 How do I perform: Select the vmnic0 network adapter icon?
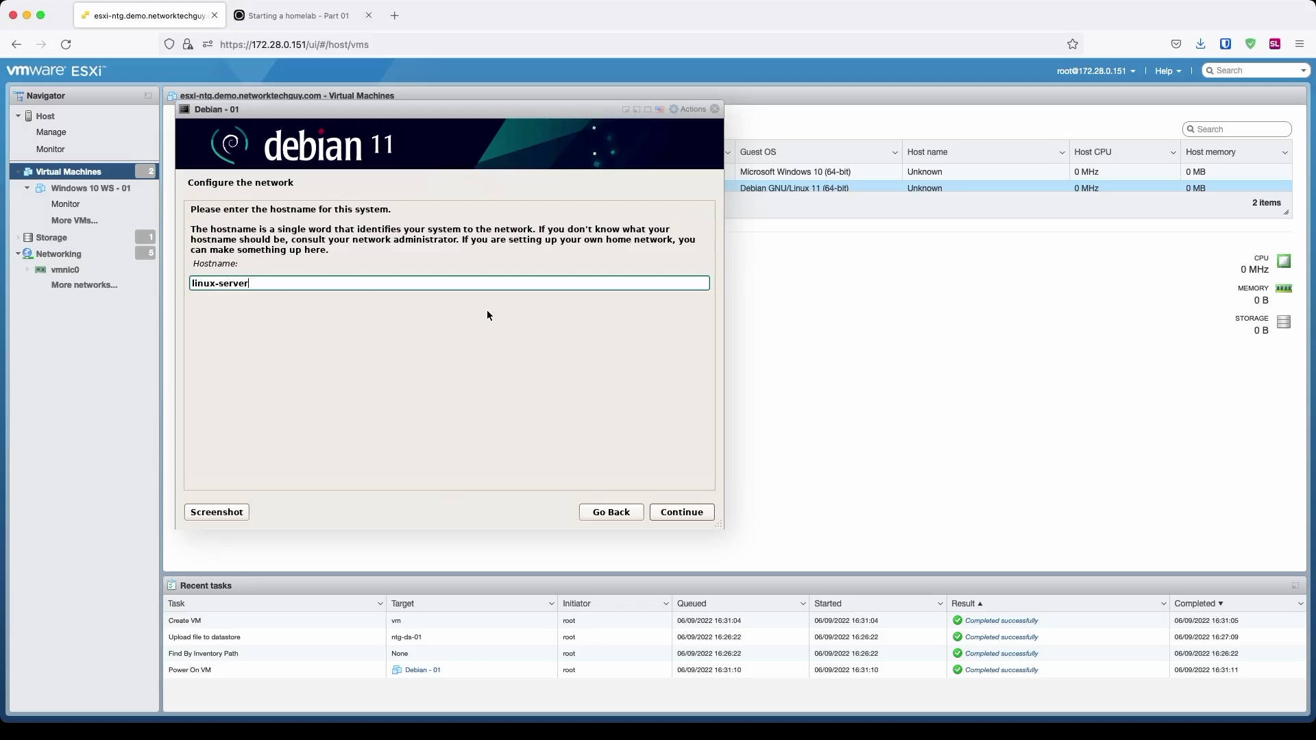coord(40,270)
